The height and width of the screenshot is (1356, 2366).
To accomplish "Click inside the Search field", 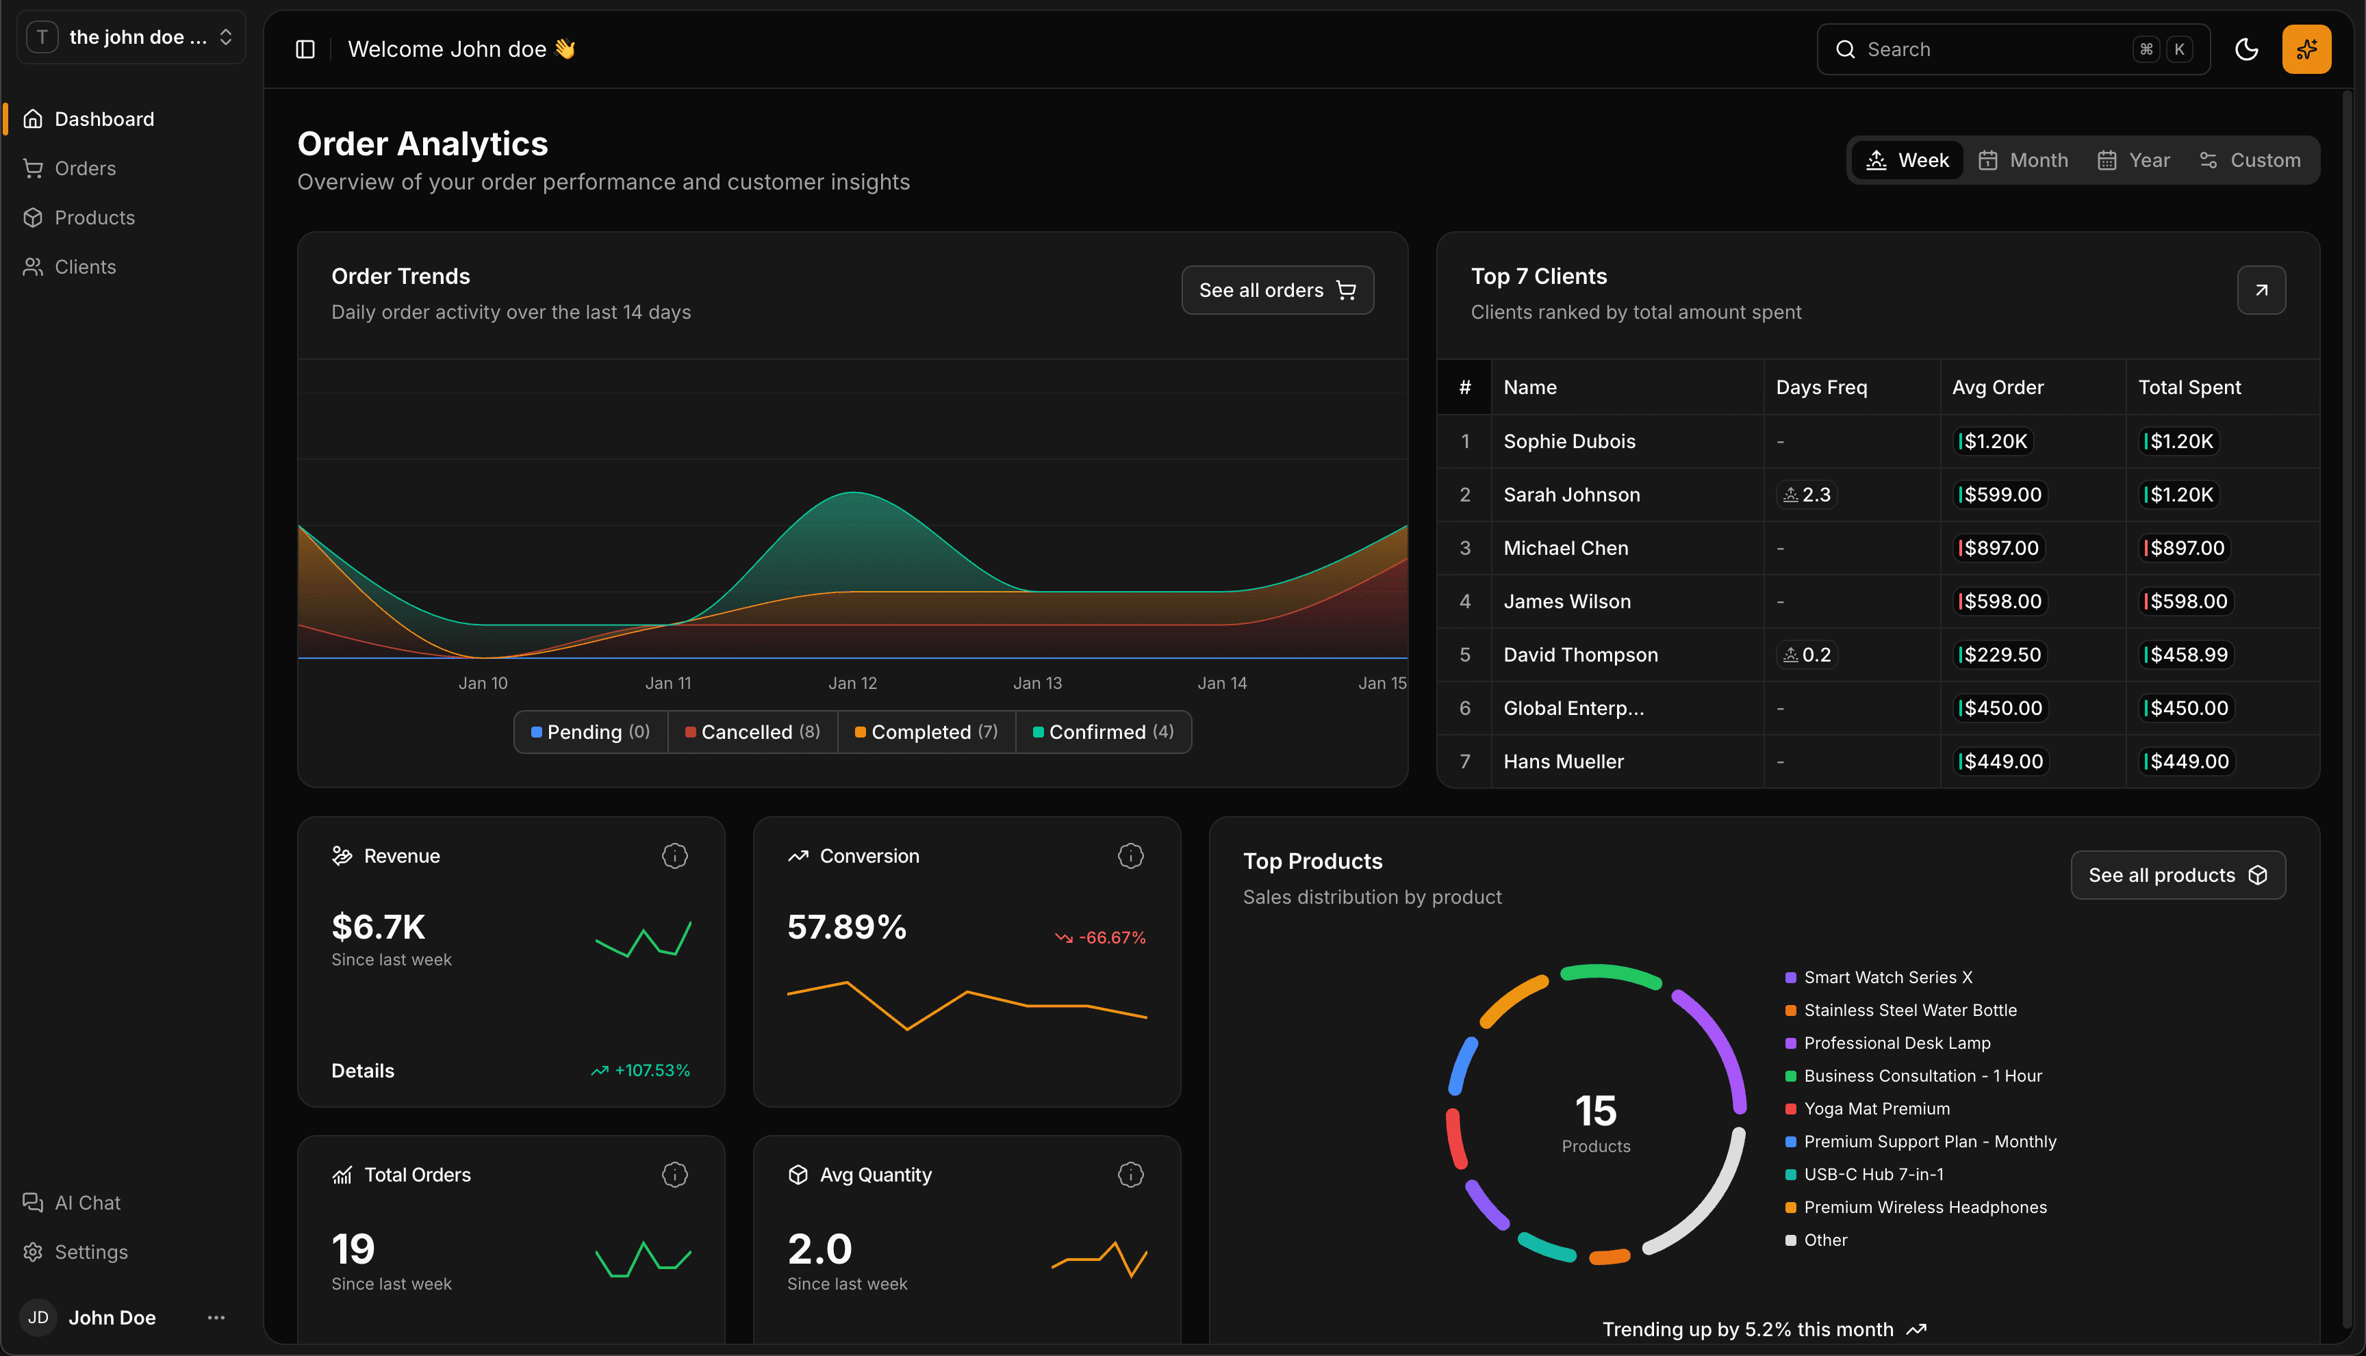I will (1957, 49).
